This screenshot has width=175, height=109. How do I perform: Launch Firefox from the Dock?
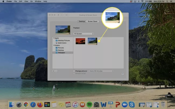(40, 105)
